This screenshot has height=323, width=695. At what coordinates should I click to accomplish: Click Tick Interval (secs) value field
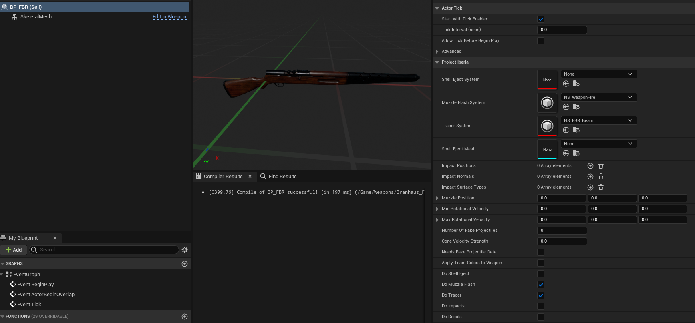point(562,30)
